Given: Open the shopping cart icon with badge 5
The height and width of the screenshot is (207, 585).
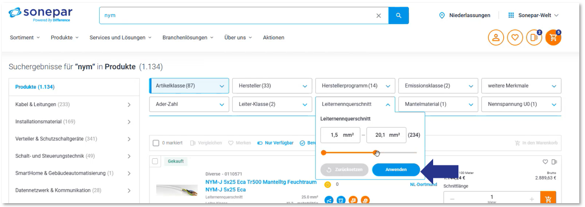Looking at the screenshot, I should 553,38.
